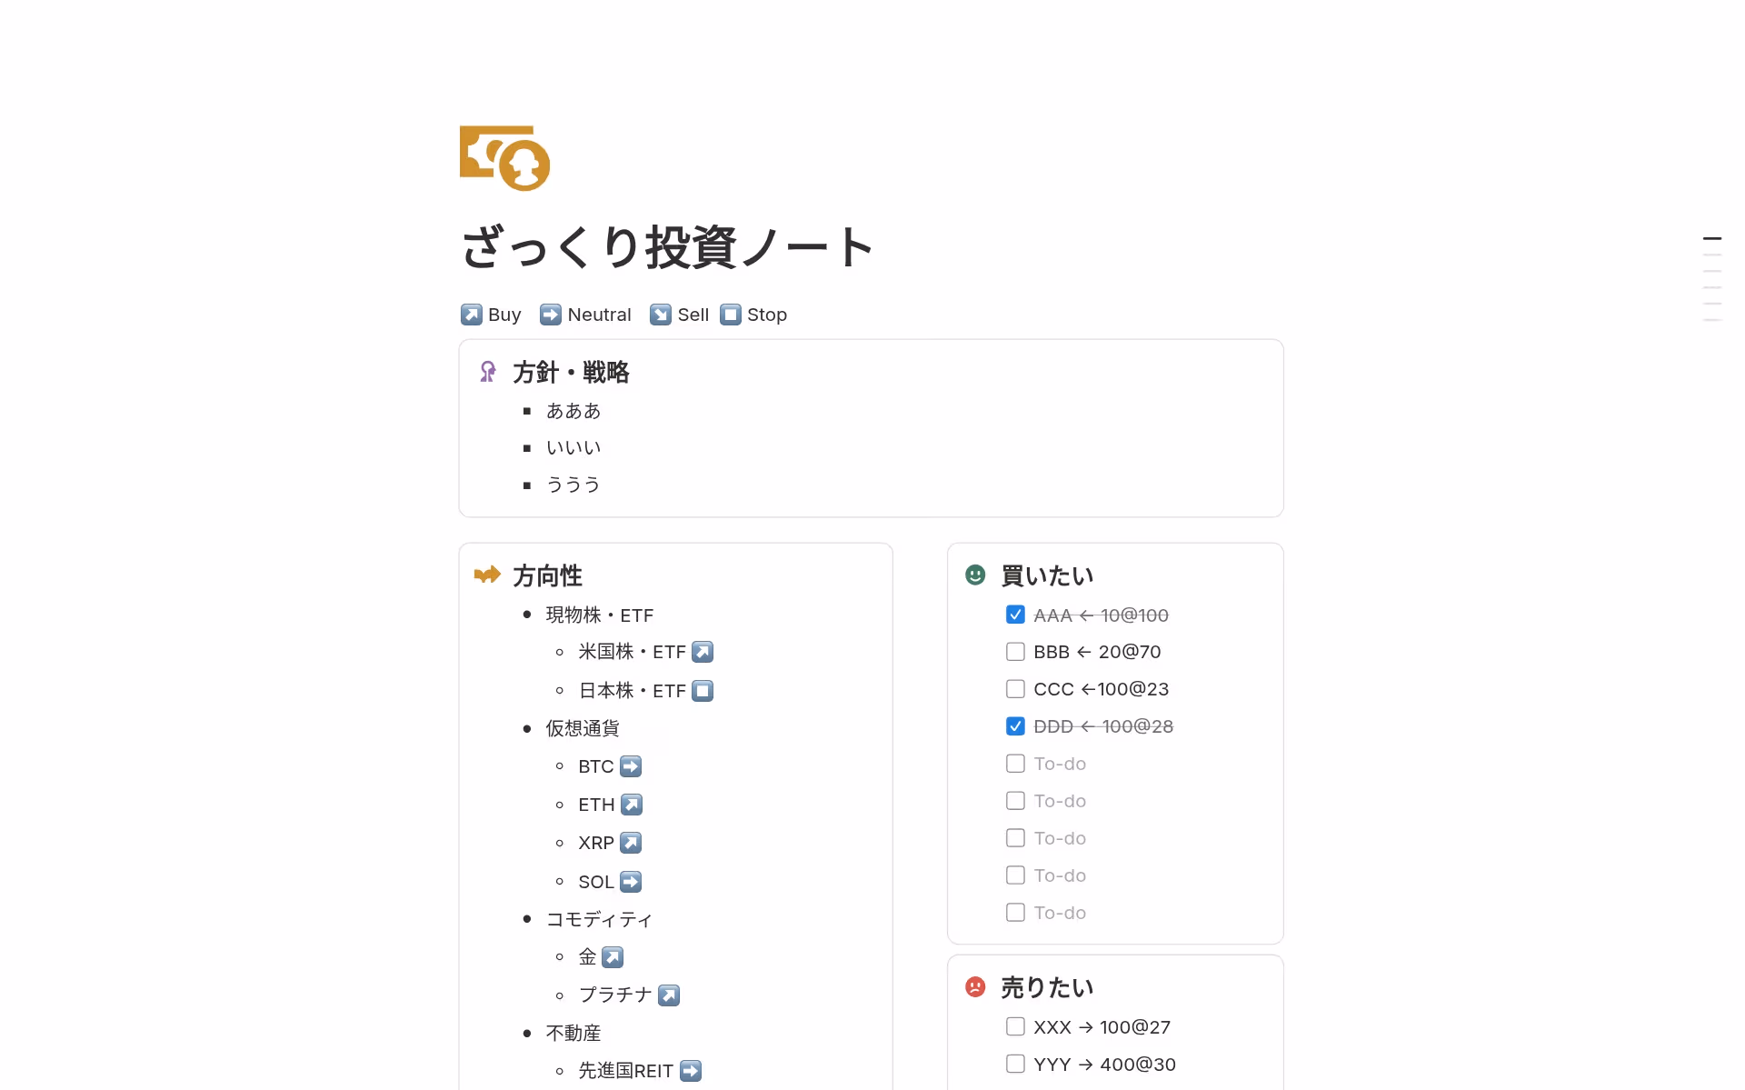Viewport: 1745px width, 1090px height.
Task: Check the YYY → 400@30 checkbox
Action: [1015, 1064]
